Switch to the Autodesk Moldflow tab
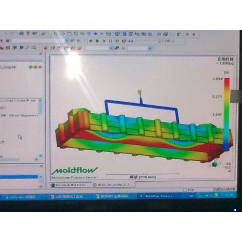242x242 pixels. pyautogui.click(x=71, y=185)
